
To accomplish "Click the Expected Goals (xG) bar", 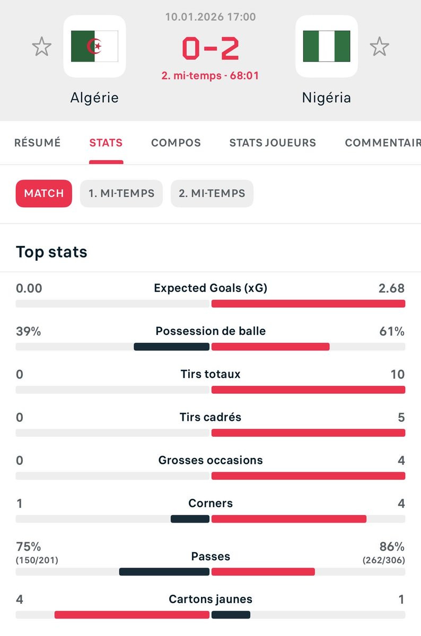I will point(308,304).
